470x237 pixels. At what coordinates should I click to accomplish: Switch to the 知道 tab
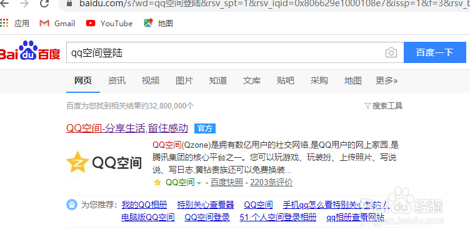[x=218, y=80]
